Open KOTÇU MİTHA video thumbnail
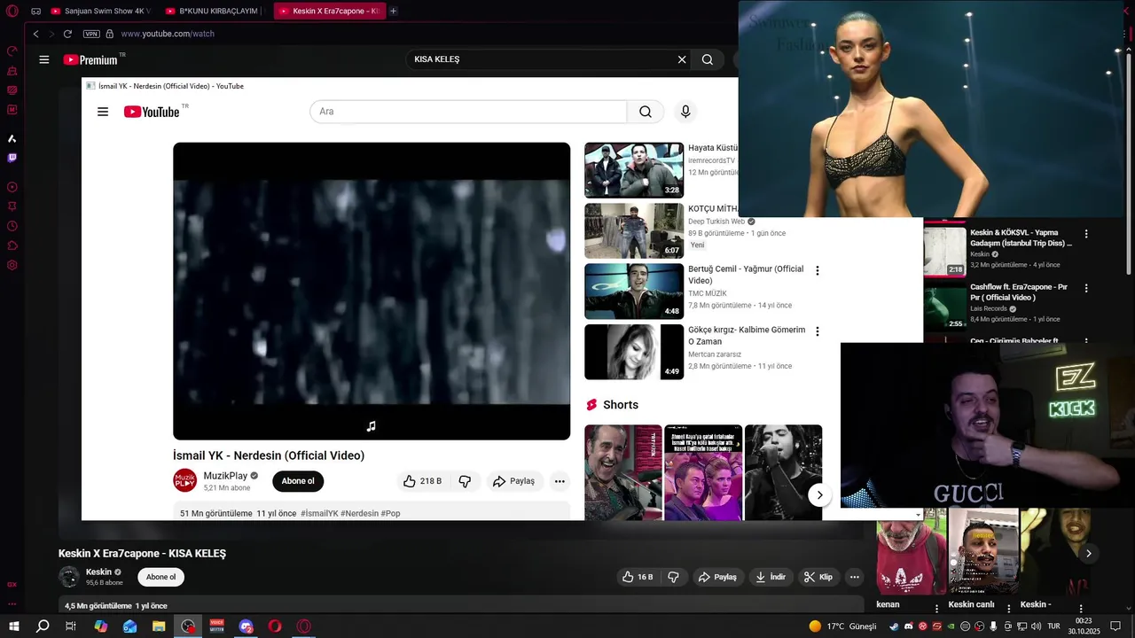Screen dimensions: 1135x638 [x=634, y=230]
